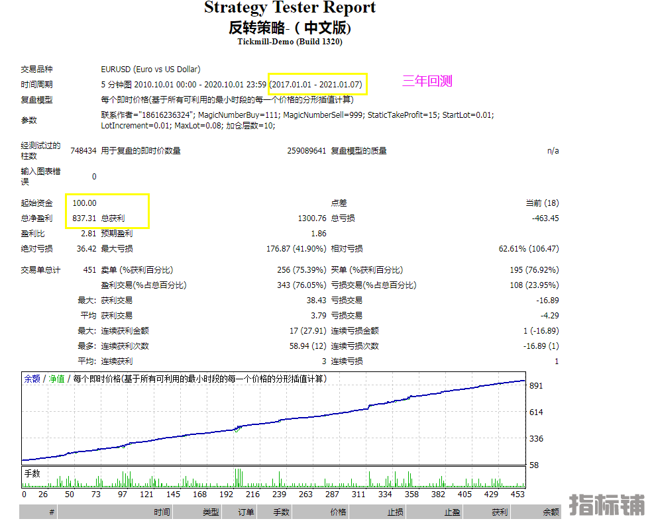
Task: Click the maximal consecutive profit 58.94 (12)
Action: click(x=308, y=346)
